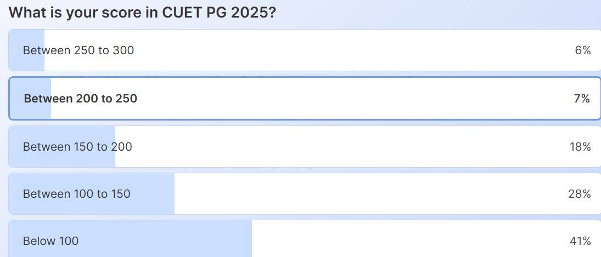
Task: Click the 18% result percentage
Action: click(x=580, y=147)
